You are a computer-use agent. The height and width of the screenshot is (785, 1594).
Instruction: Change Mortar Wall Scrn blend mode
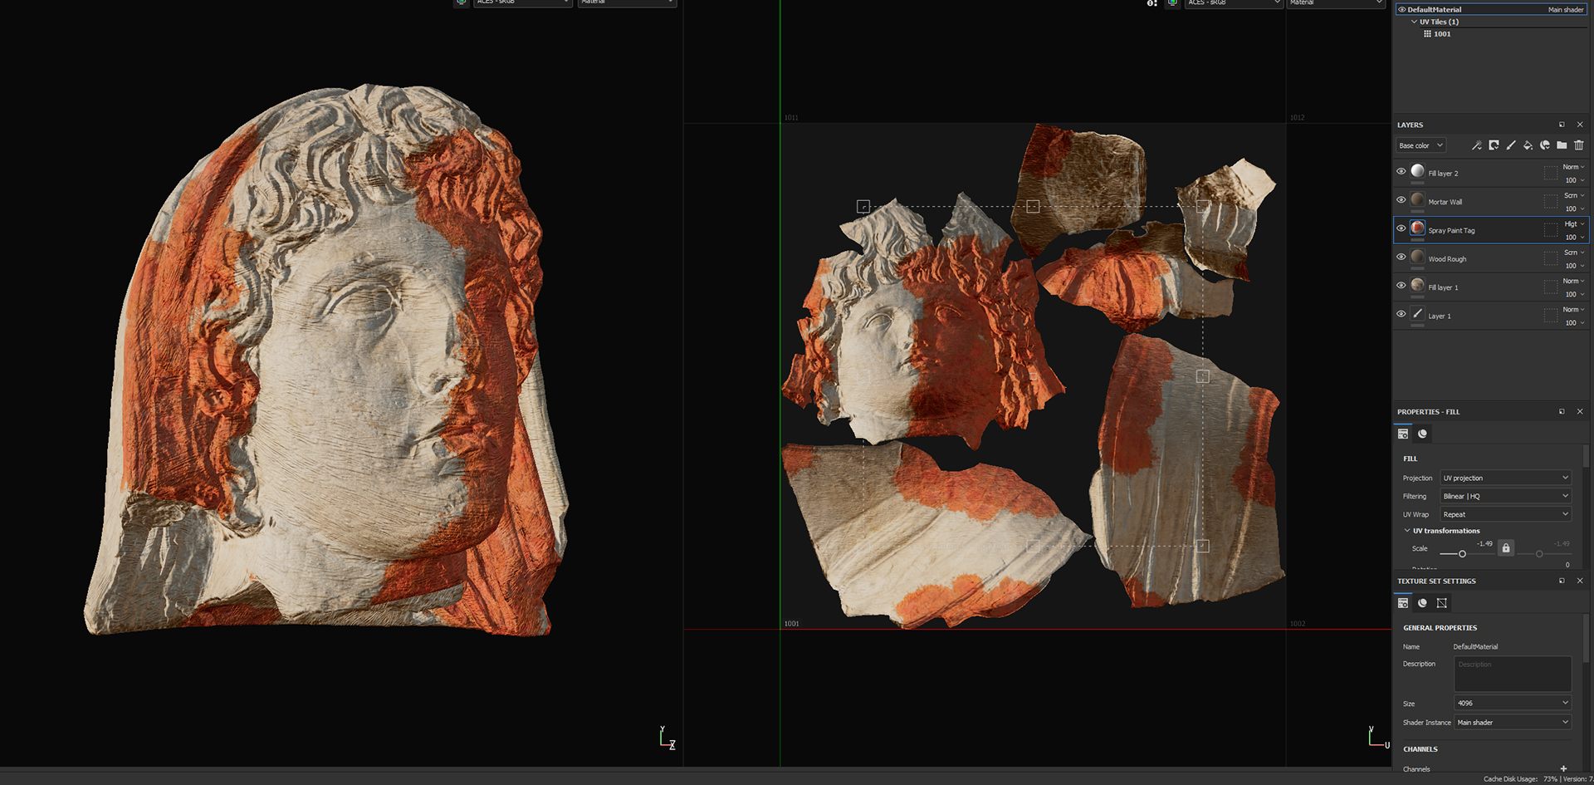[1573, 196]
